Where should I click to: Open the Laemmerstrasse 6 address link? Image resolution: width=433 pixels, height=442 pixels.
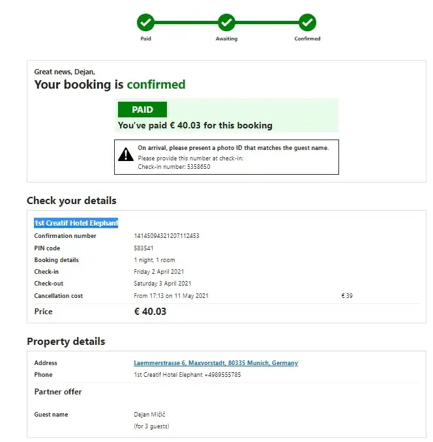(x=215, y=363)
